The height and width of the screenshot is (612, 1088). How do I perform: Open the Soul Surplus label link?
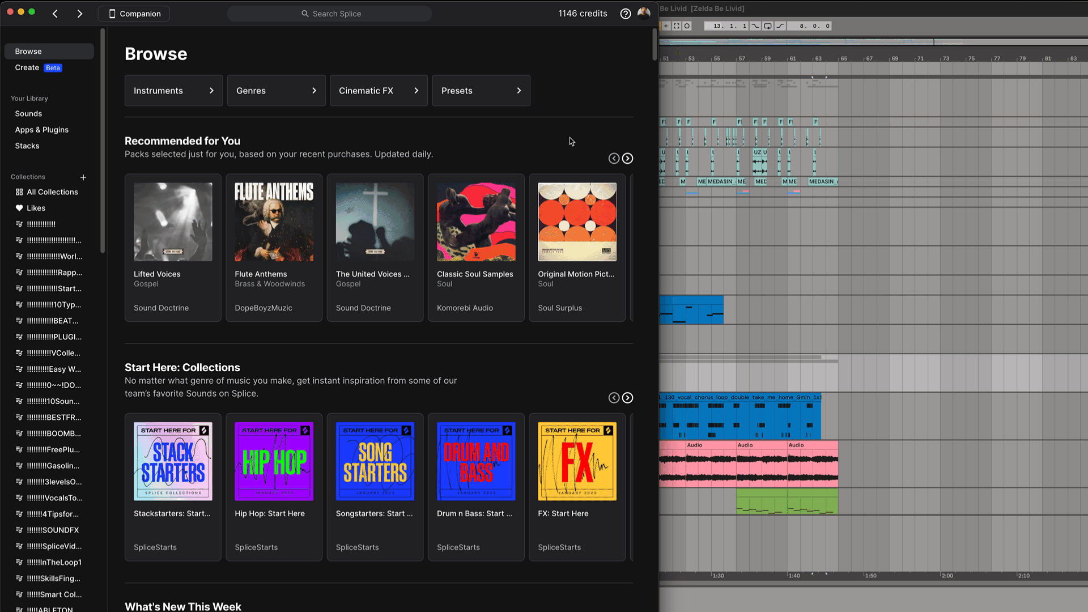coord(560,308)
